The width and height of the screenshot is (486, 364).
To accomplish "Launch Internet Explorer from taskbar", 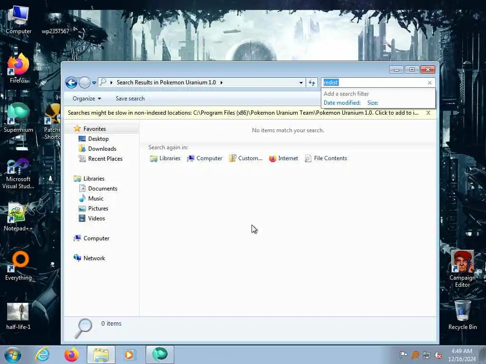I will click(x=42, y=355).
